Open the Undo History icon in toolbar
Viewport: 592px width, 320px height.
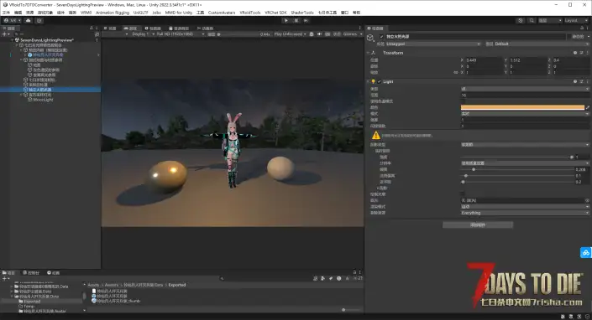521,20
